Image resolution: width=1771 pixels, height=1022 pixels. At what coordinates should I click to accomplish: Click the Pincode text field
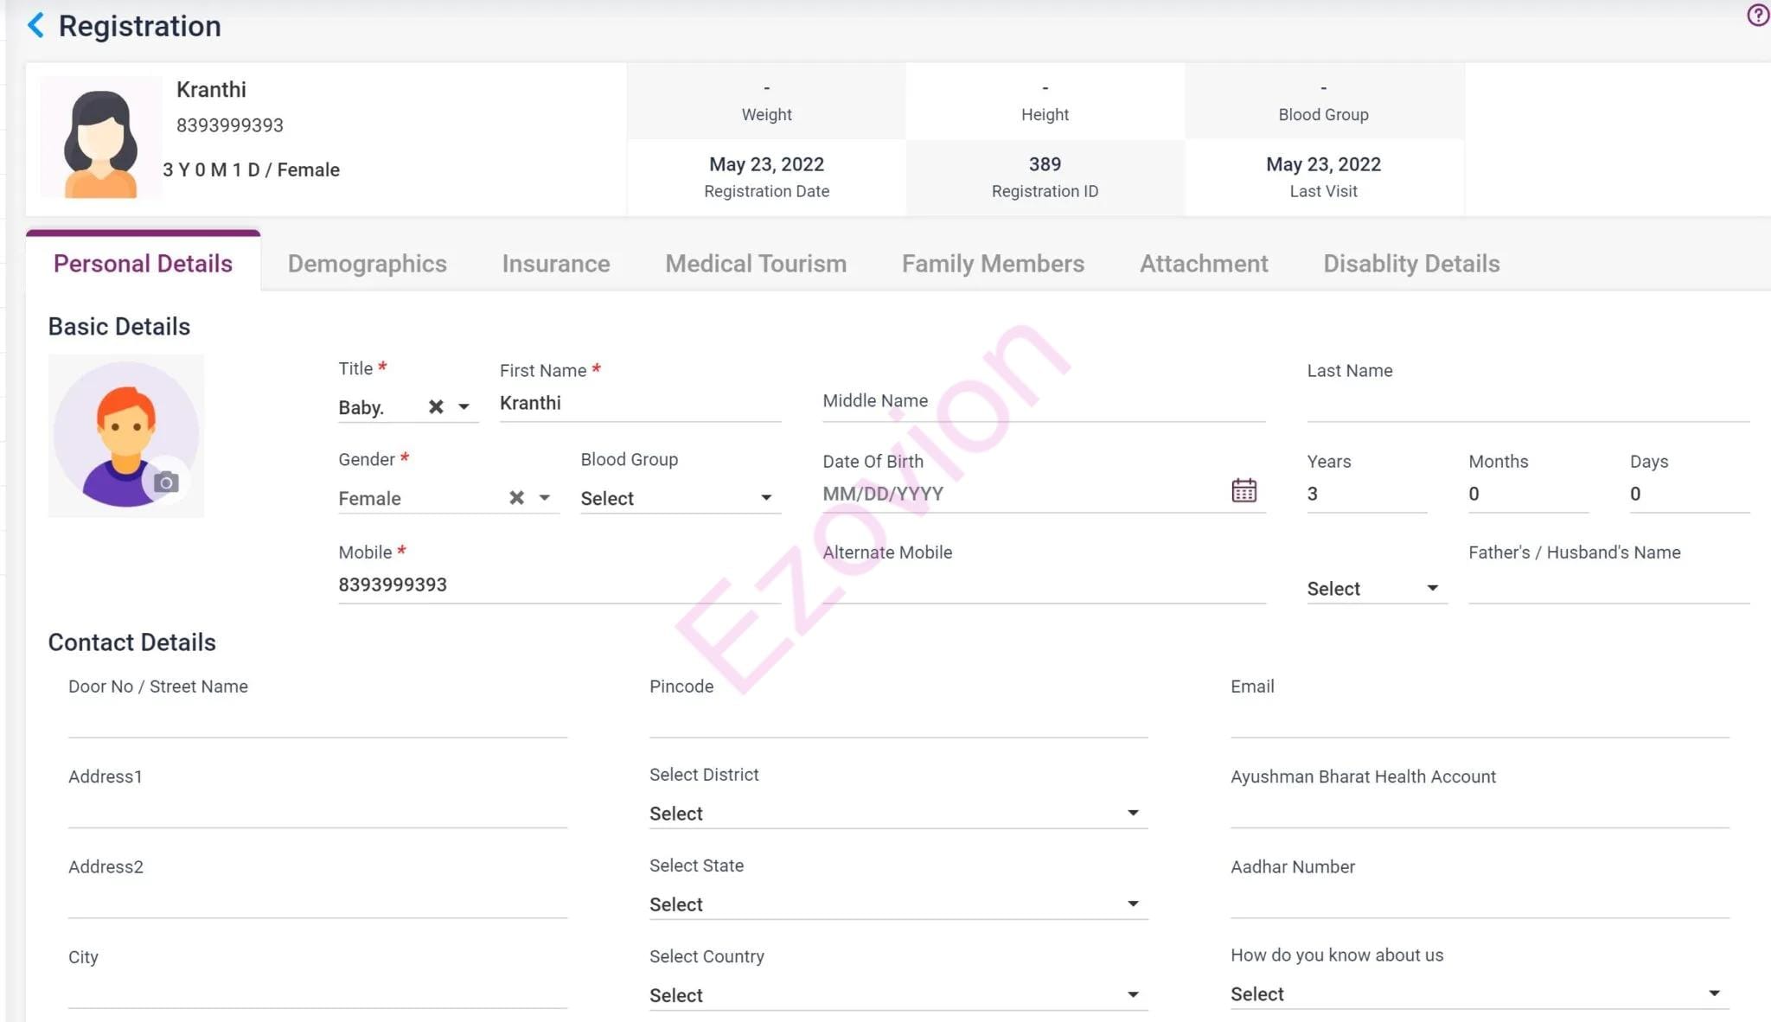[898, 721]
